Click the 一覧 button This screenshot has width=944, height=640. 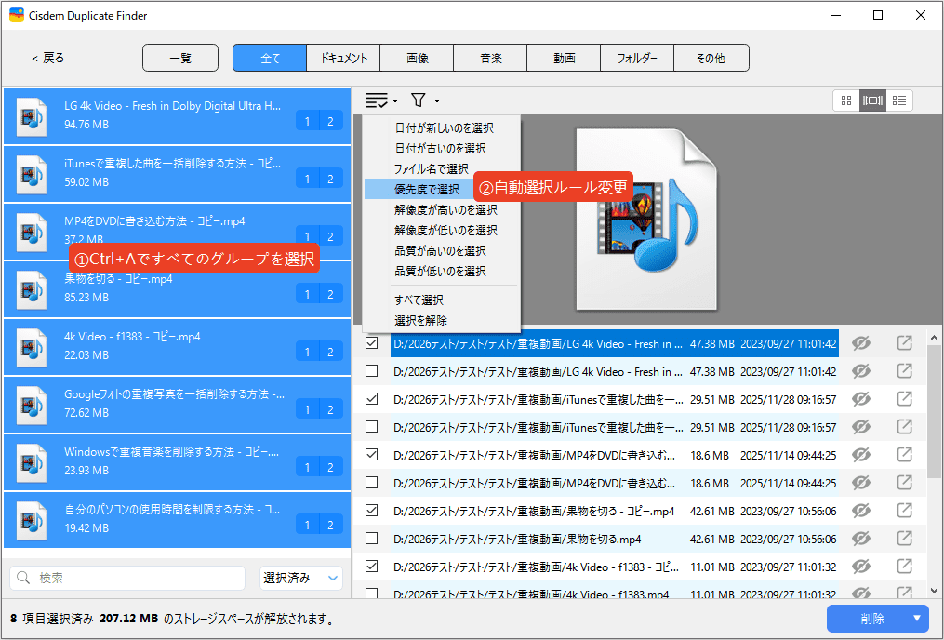[180, 58]
